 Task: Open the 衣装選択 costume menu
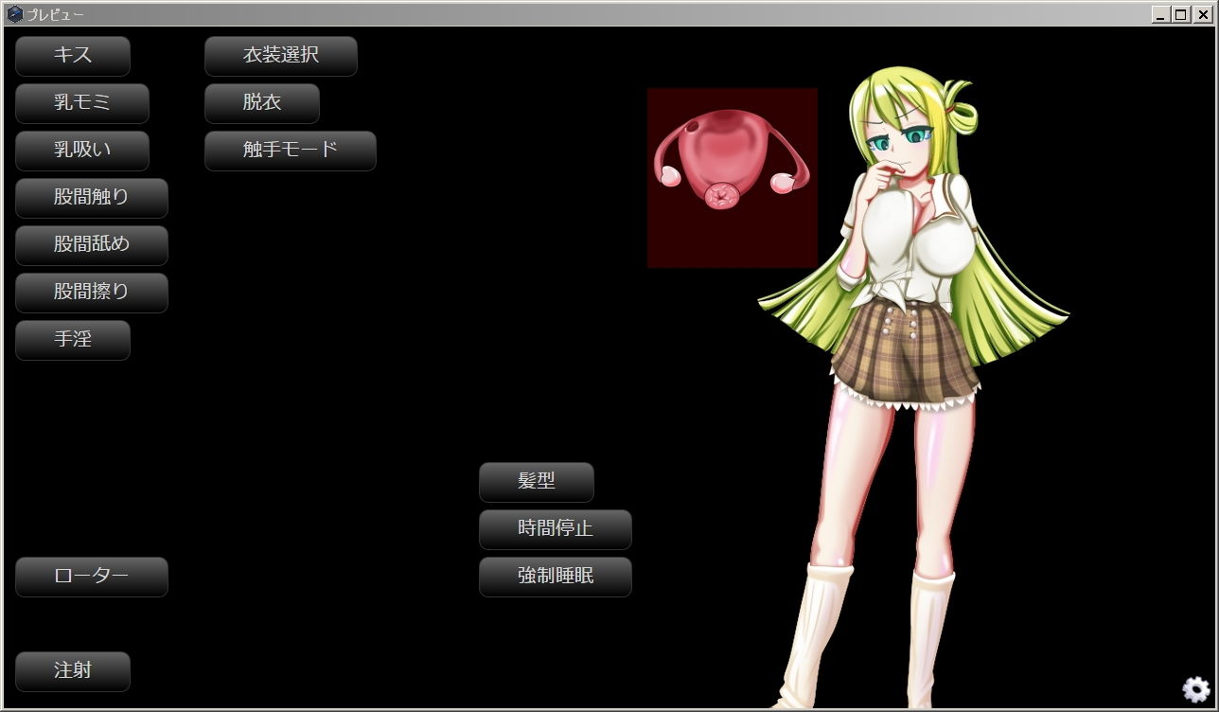coord(281,56)
